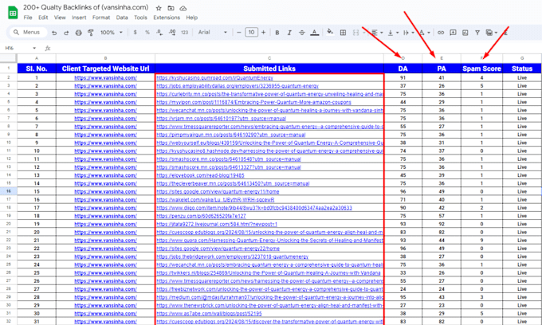The height and width of the screenshot is (325, 542).
Task: Open the File menu
Action: [x=28, y=18]
